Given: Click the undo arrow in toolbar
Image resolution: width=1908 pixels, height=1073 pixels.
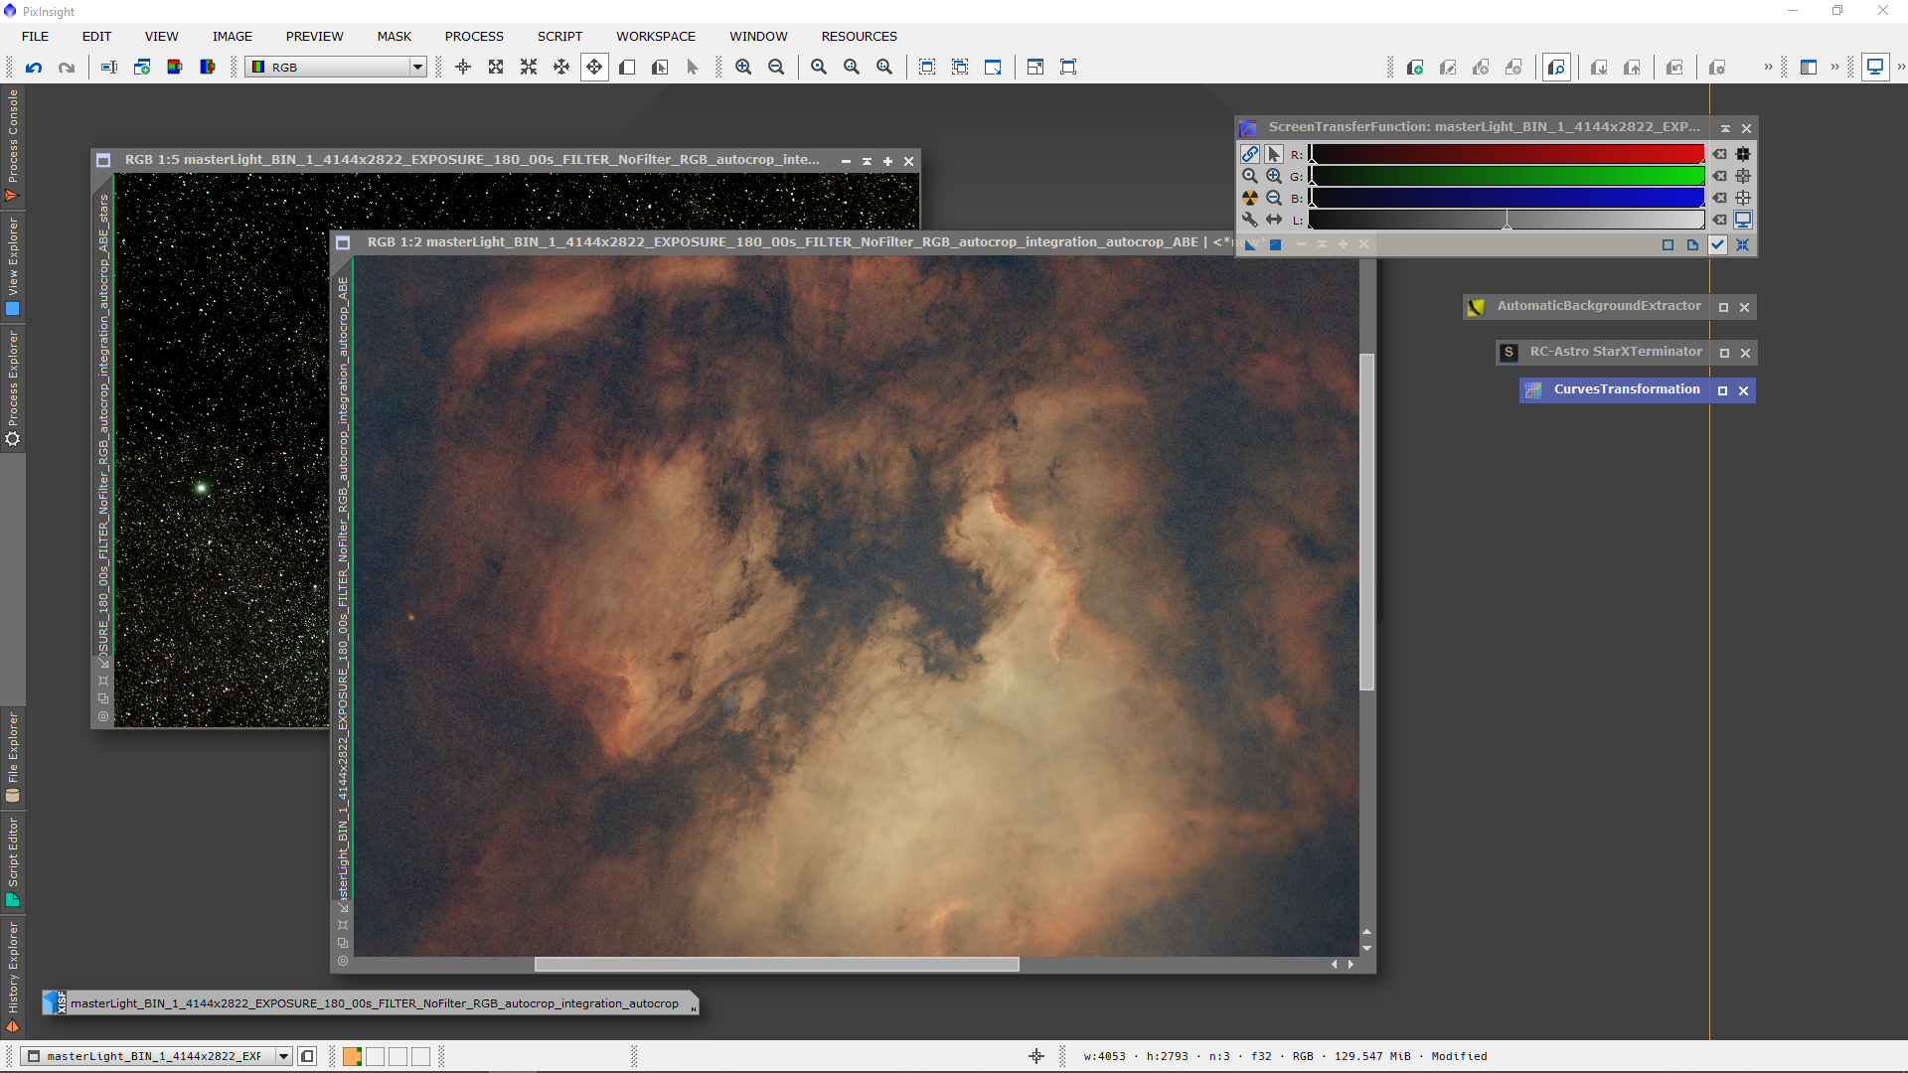Looking at the screenshot, I should pos(34,67).
